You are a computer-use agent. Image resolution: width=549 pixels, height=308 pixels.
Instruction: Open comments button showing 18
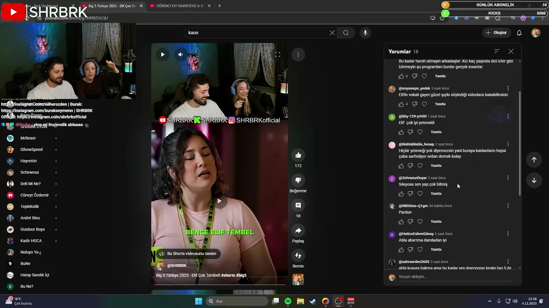click(298, 205)
